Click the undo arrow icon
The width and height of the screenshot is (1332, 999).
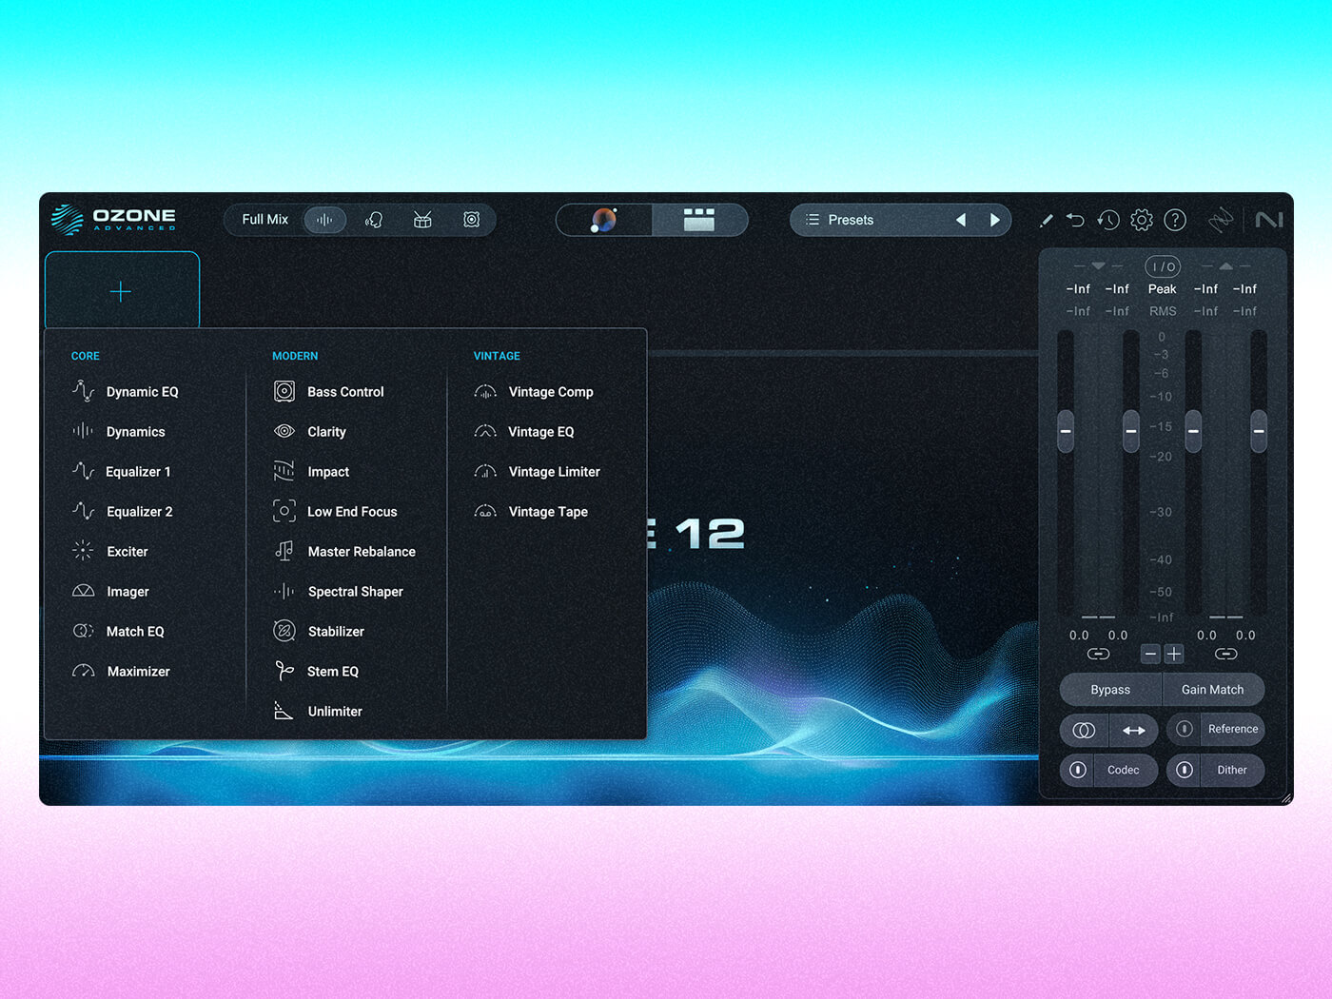(x=1075, y=220)
